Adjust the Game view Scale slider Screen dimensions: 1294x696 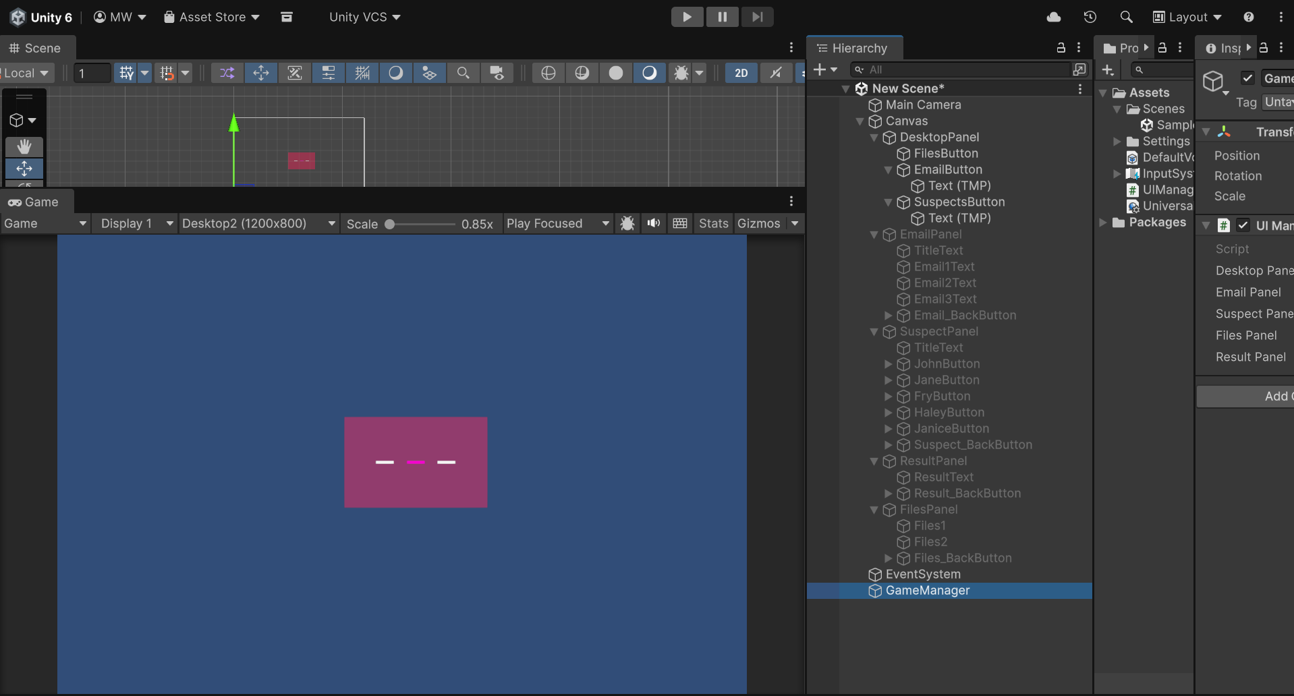point(390,224)
